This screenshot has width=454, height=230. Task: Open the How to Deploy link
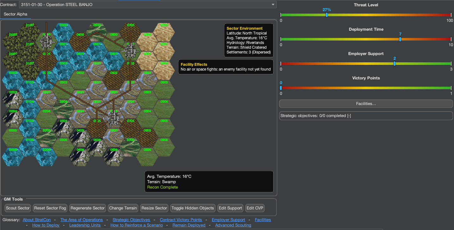(x=46, y=225)
